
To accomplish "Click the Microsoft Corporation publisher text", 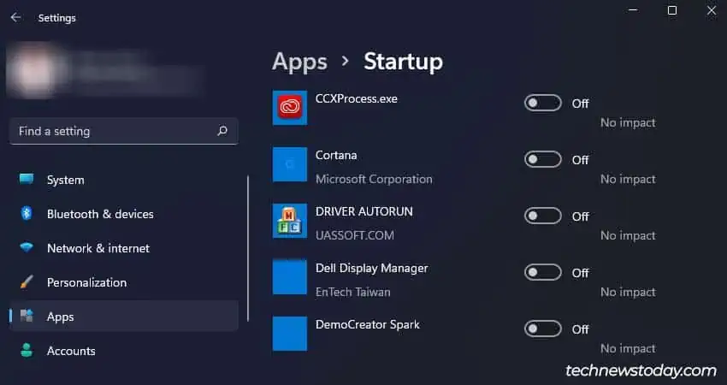I will click(x=374, y=179).
